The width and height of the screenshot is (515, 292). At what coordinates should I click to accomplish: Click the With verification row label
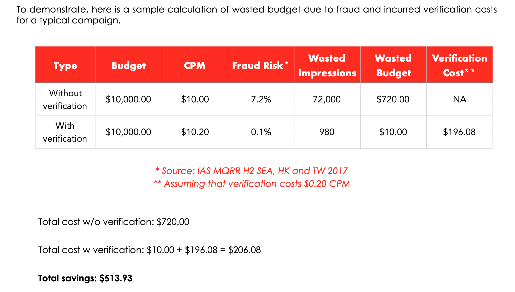pos(65,132)
